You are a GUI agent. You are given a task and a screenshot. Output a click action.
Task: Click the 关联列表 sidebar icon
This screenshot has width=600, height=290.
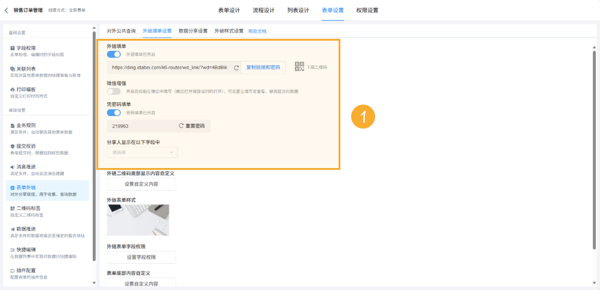pyautogui.click(x=12, y=69)
